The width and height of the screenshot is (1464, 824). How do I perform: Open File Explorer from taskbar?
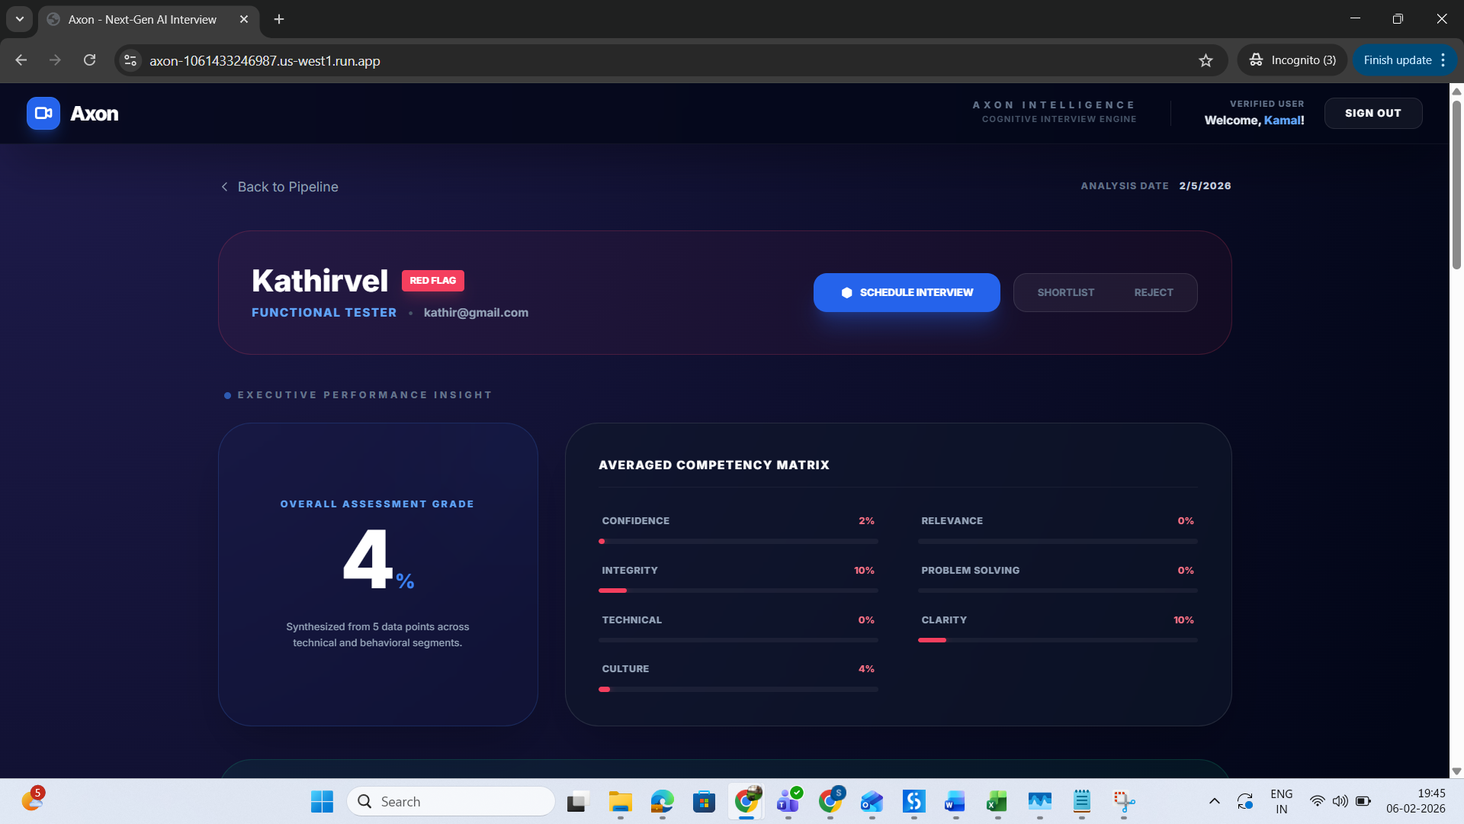tap(620, 802)
